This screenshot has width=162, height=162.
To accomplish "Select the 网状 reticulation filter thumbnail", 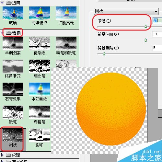I will [x=13, y=135].
